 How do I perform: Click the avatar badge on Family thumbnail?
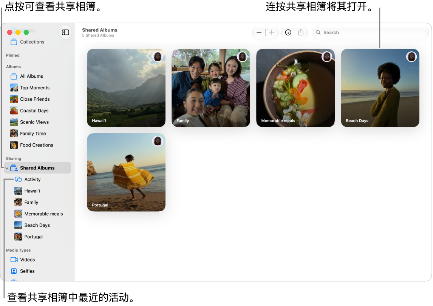pos(242,57)
